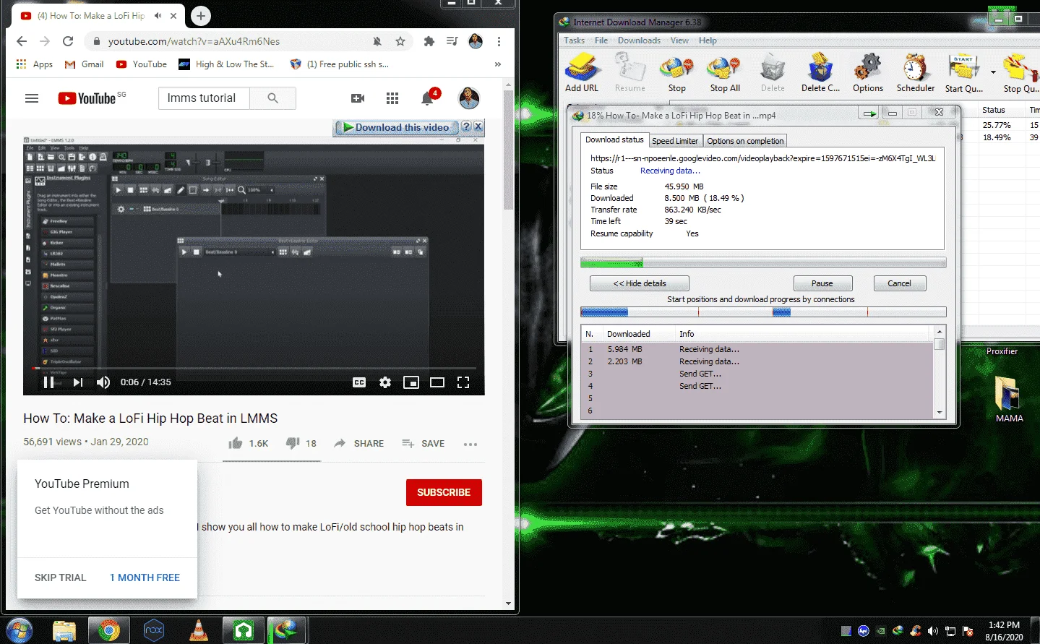Bookmark this page with the star icon
1040x644 pixels.
coord(400,41)
